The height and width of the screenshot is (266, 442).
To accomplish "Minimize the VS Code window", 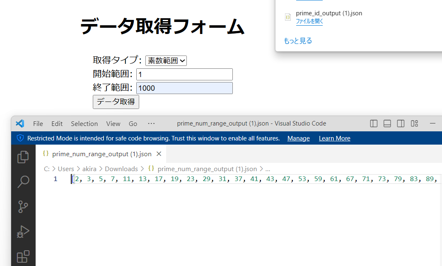I will click(x=433, y=123).
